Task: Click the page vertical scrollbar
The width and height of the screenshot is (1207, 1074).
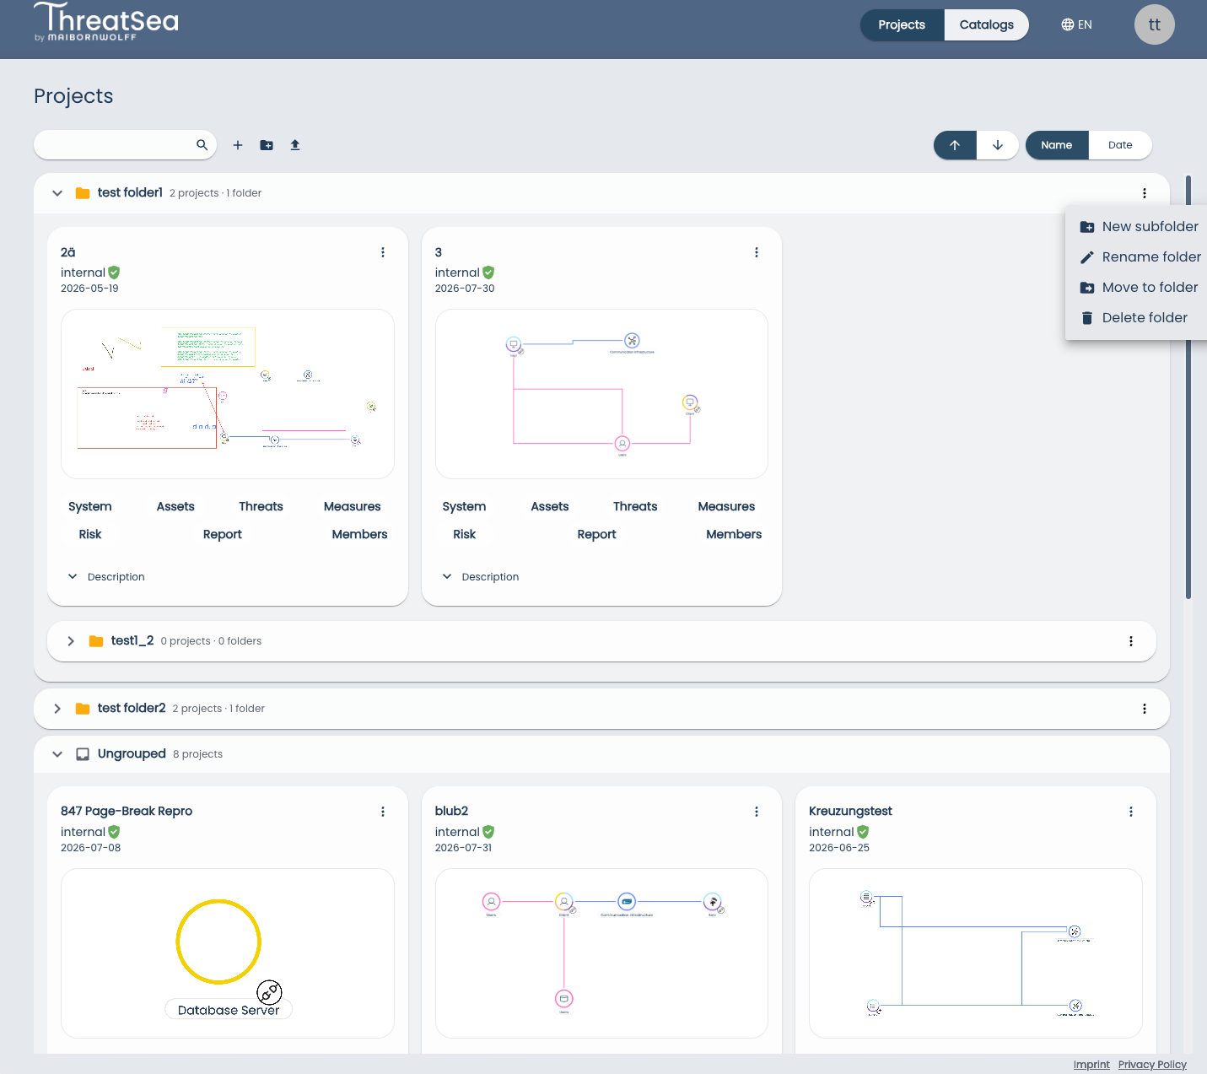Action: 1188,387
